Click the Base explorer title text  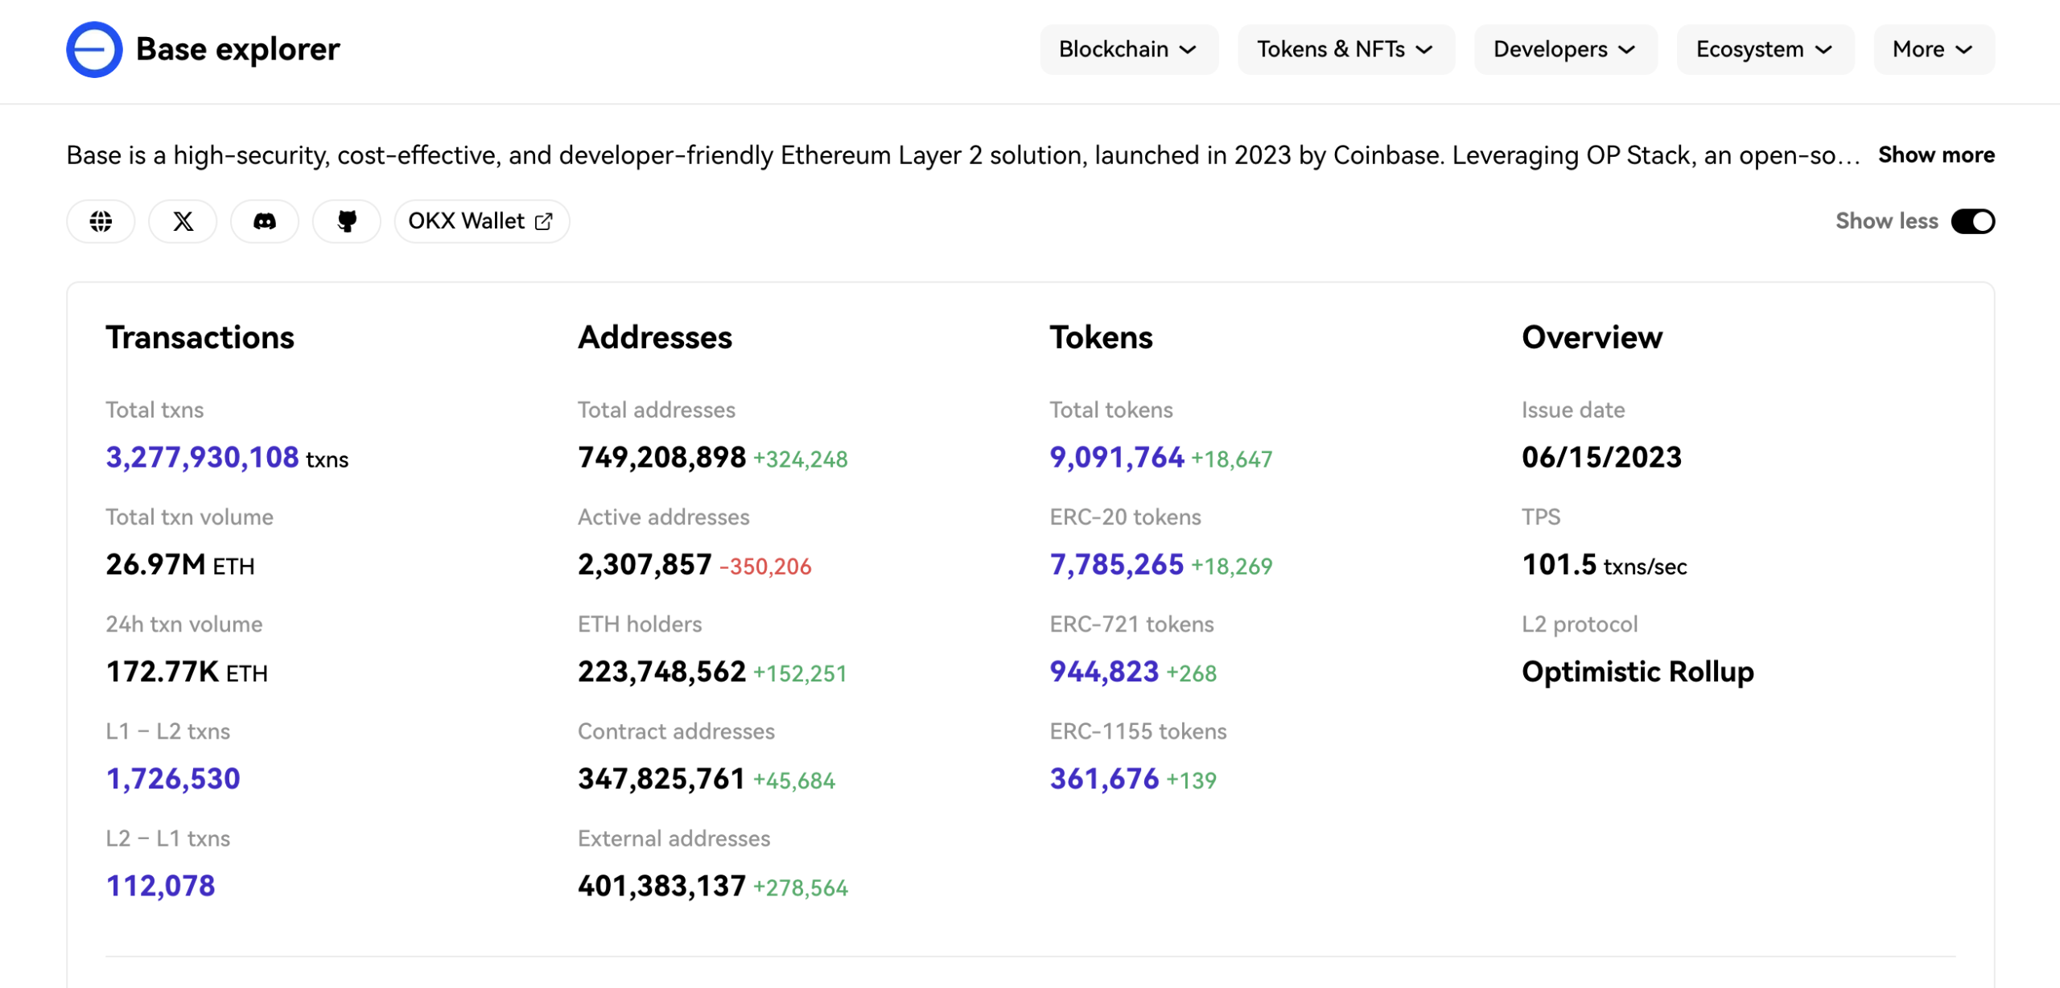tap(238, 49)
